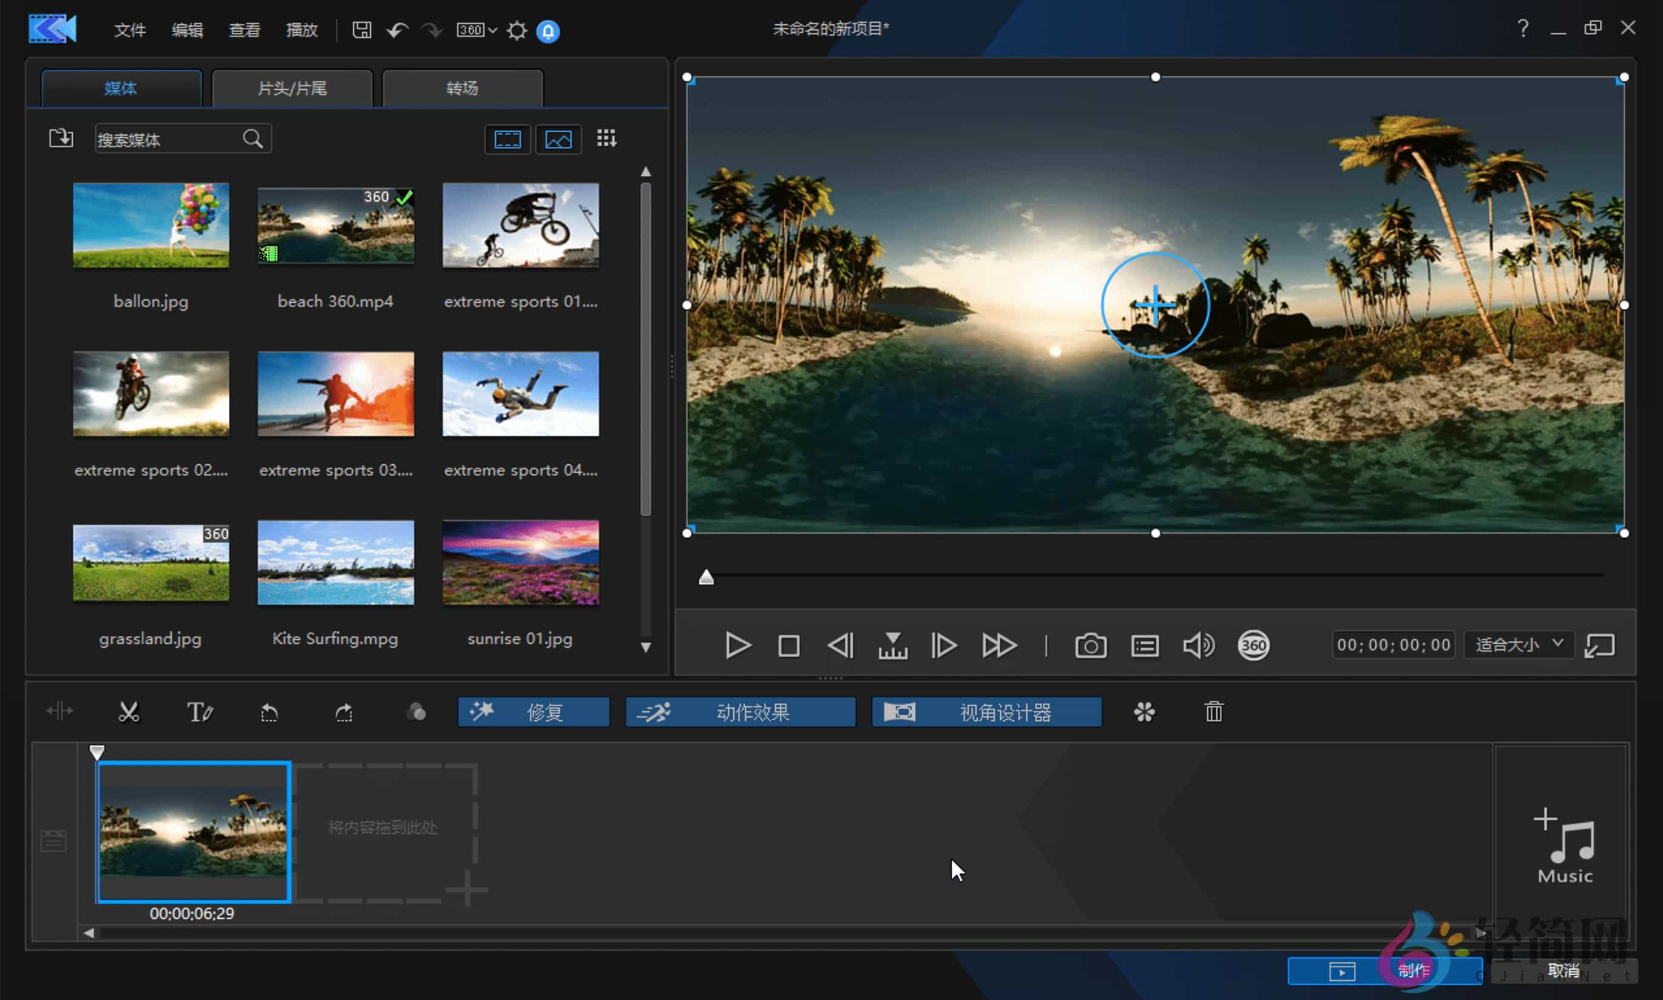The width and height of the screenshot is (1663, 1000).
Task: Click the 动作效果 button
Action: (740, 712)
